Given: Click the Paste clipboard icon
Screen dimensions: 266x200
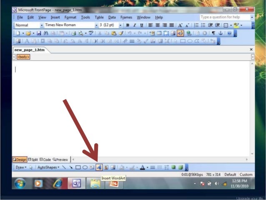Looking at the screenshot, I should click(114, 33).
